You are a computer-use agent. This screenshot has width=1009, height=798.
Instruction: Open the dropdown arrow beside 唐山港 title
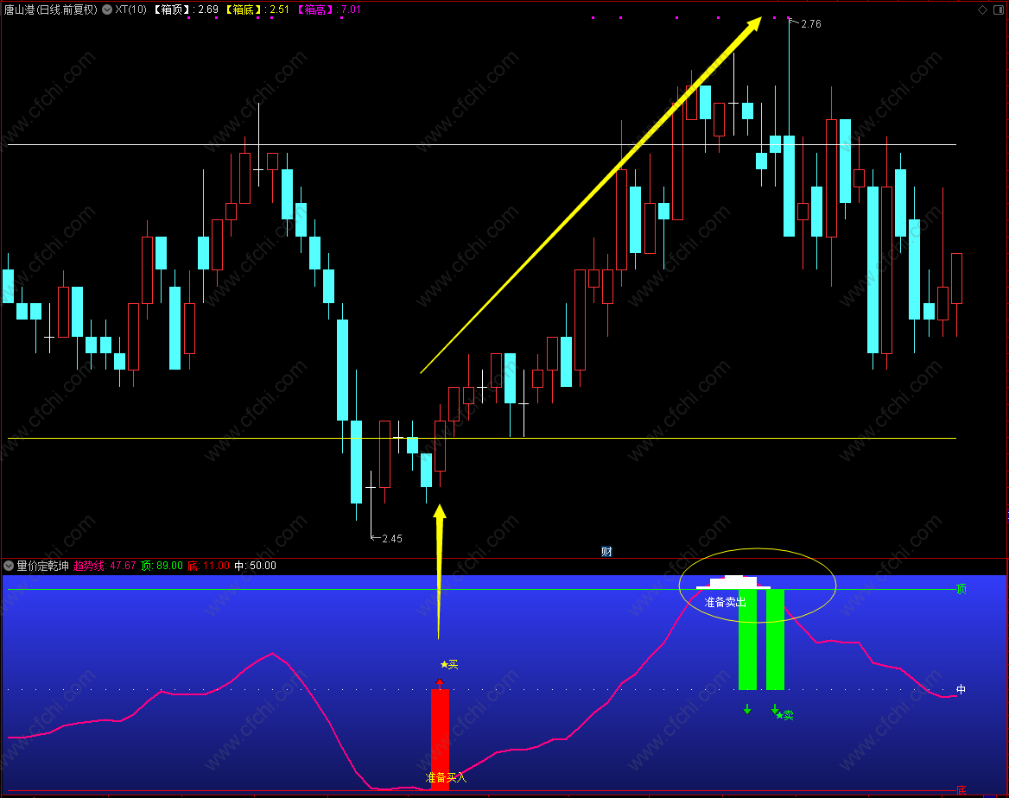(x=107, y=9)
